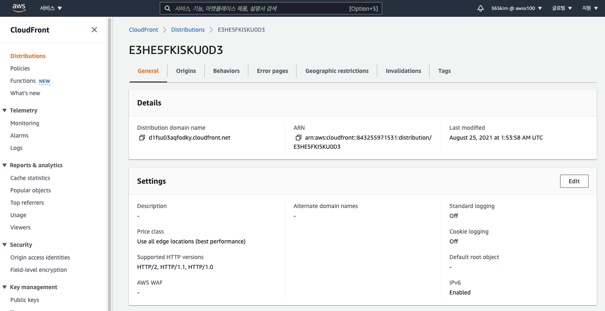Open the 서비스 services dropdown

[51, 8]
